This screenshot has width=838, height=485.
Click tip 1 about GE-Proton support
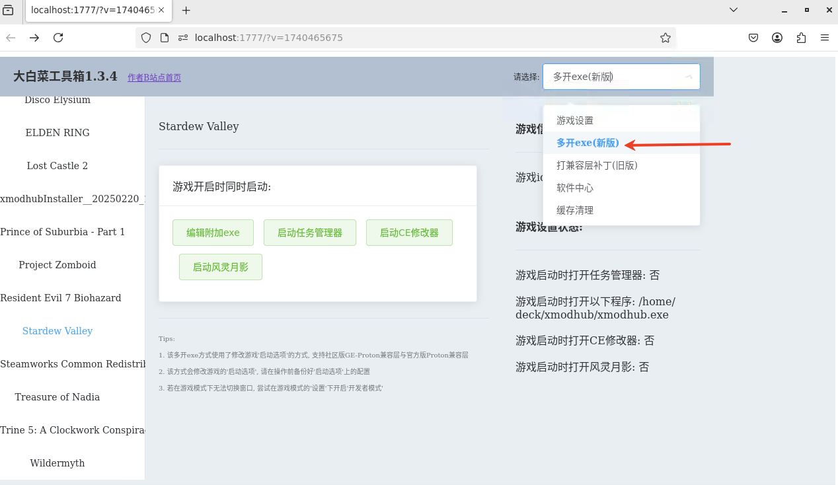tap(313, 355)
